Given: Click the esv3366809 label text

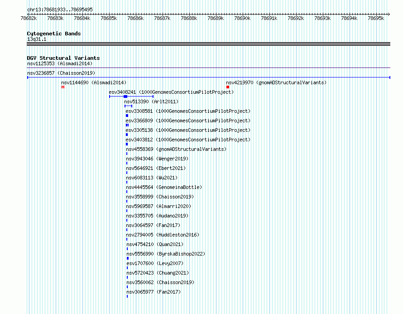Looking at the screenshot, I should pos(188,121).
